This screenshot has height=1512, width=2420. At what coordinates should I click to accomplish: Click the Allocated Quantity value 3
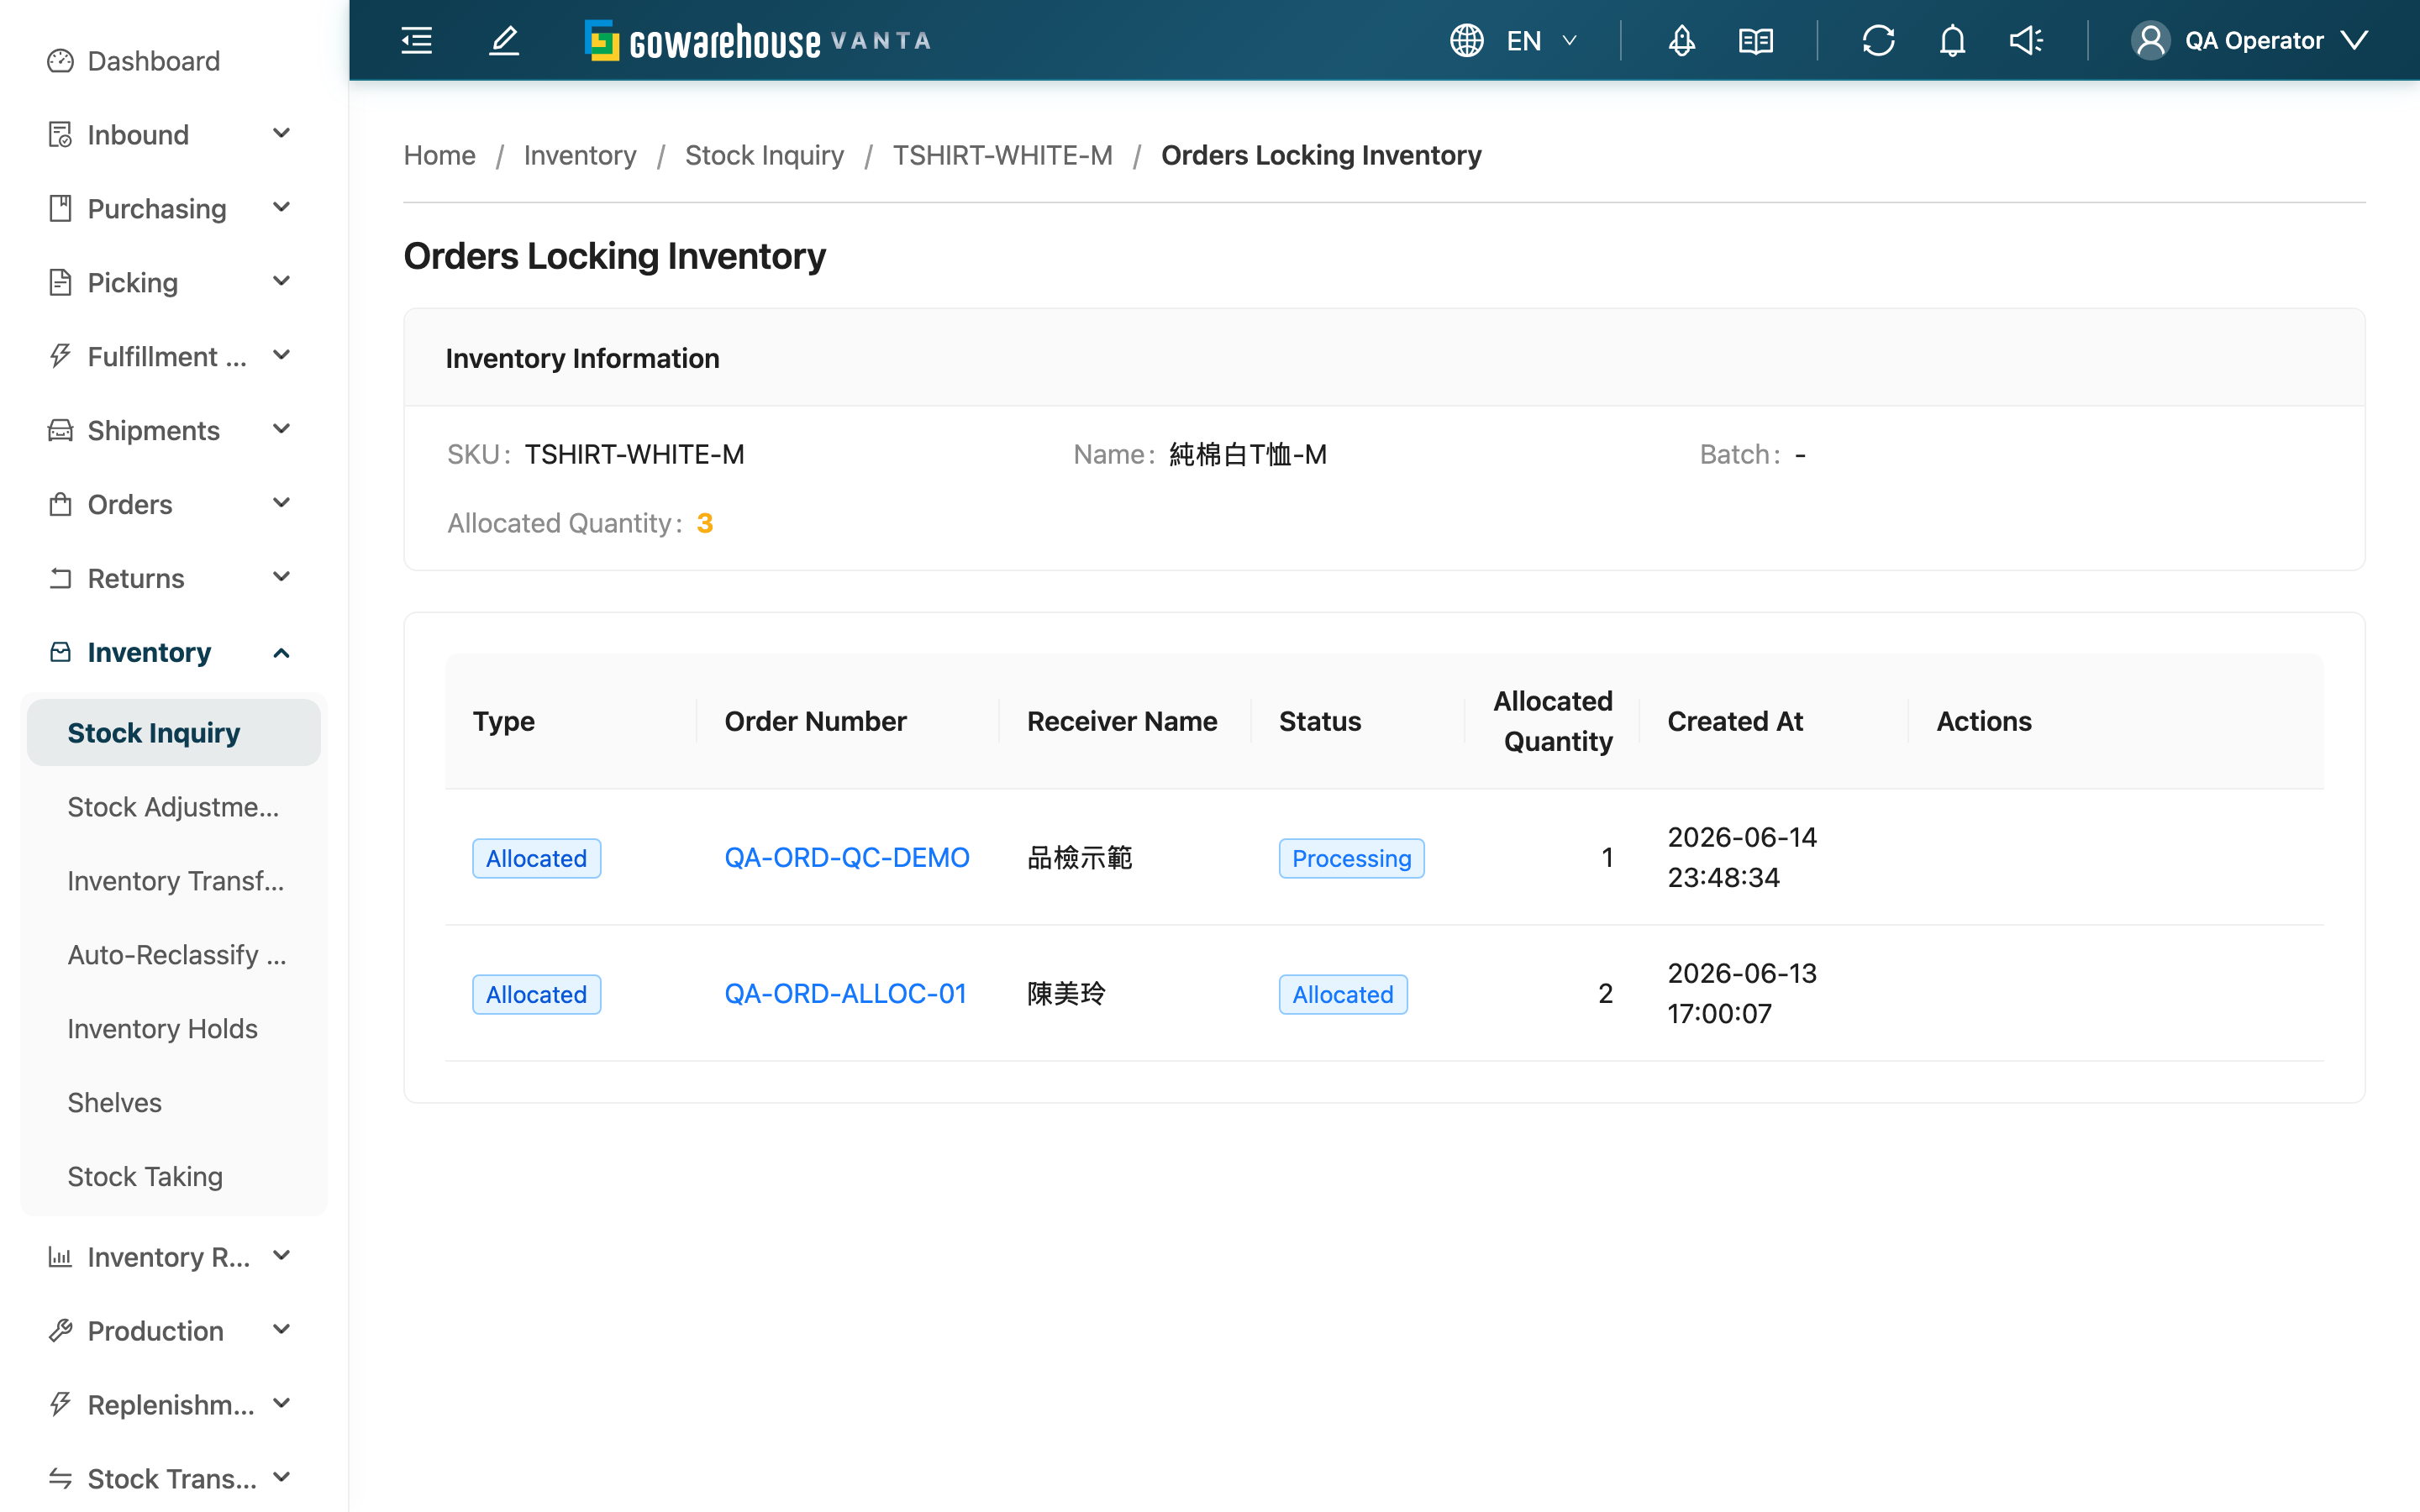point(705,523)
